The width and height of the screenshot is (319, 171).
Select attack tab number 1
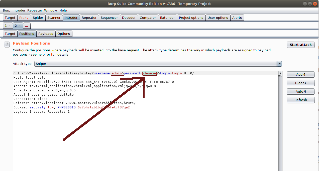point(6,26)
